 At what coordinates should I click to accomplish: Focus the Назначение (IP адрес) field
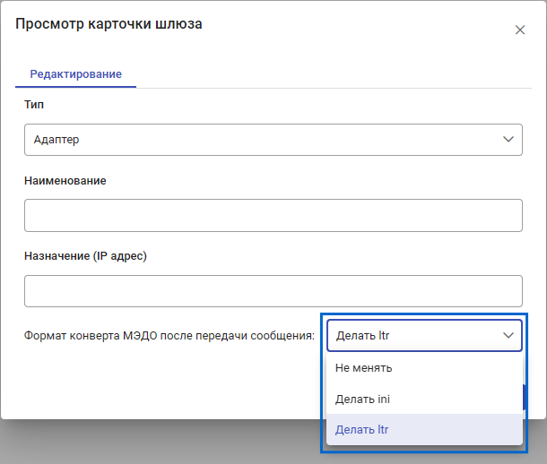(x=273, y=291)
